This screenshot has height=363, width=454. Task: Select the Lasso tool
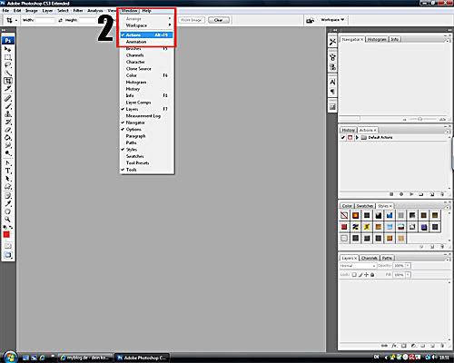[x=8, y=64]
